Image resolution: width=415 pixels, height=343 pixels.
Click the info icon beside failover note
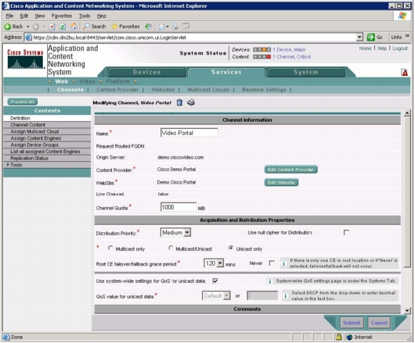click(283, 263)
